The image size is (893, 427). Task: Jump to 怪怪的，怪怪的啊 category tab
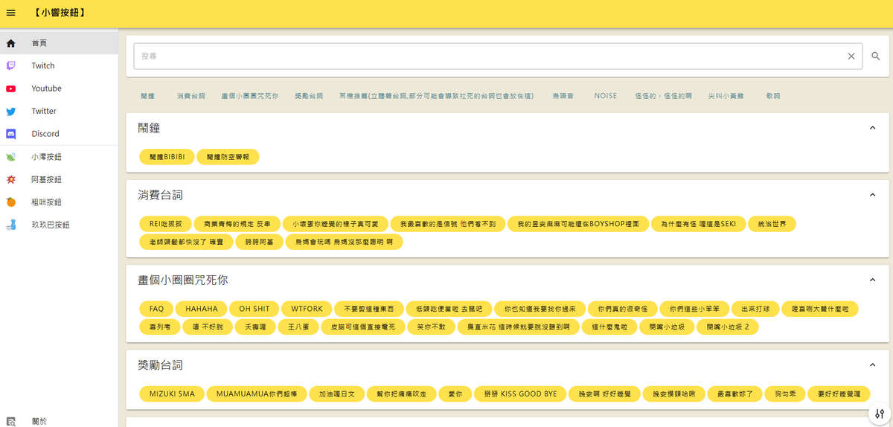(x=664, y=96)
